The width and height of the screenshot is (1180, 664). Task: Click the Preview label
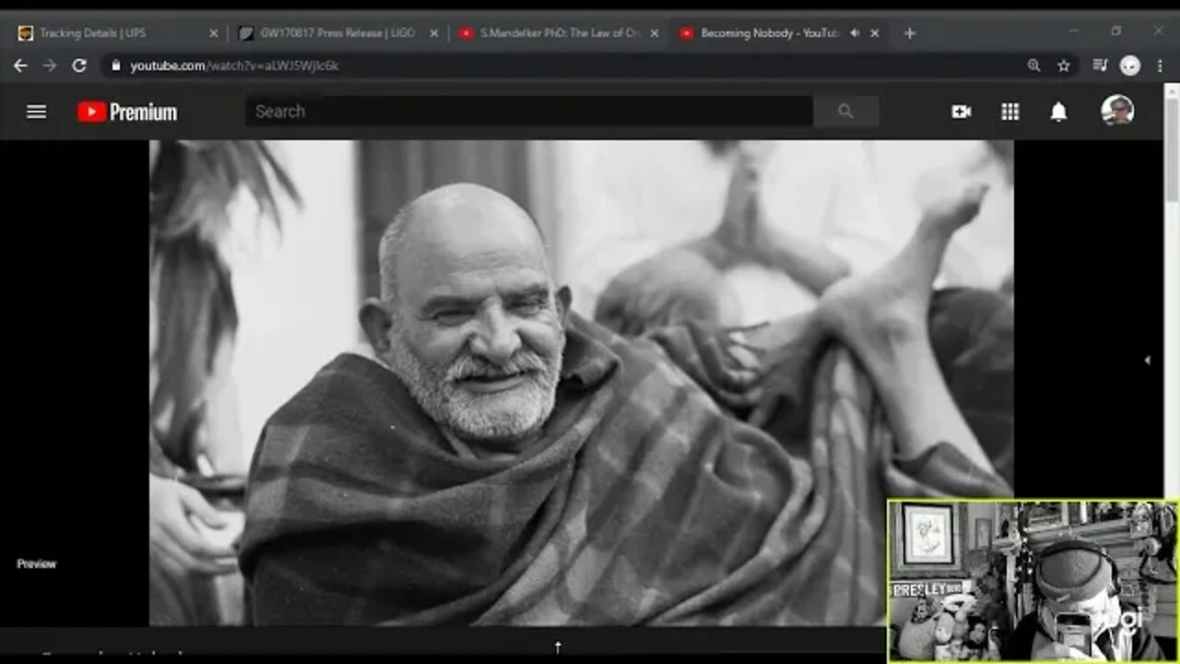[x=37, y=563]
